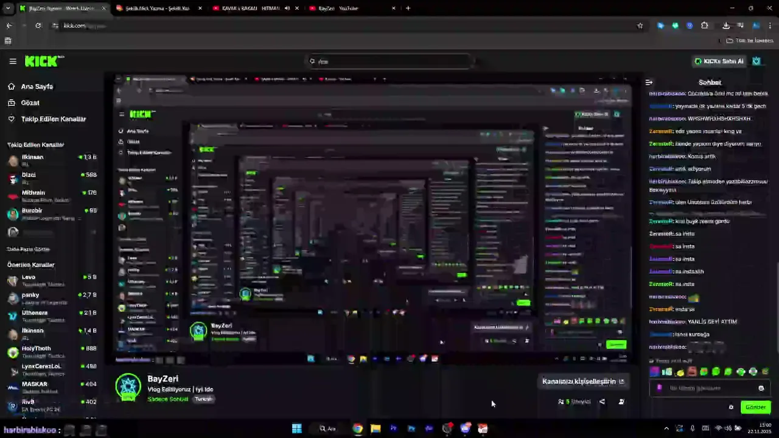The image size is (779, 438).
Task: Insert the first quick emote in chat
Action: [655, 372]
